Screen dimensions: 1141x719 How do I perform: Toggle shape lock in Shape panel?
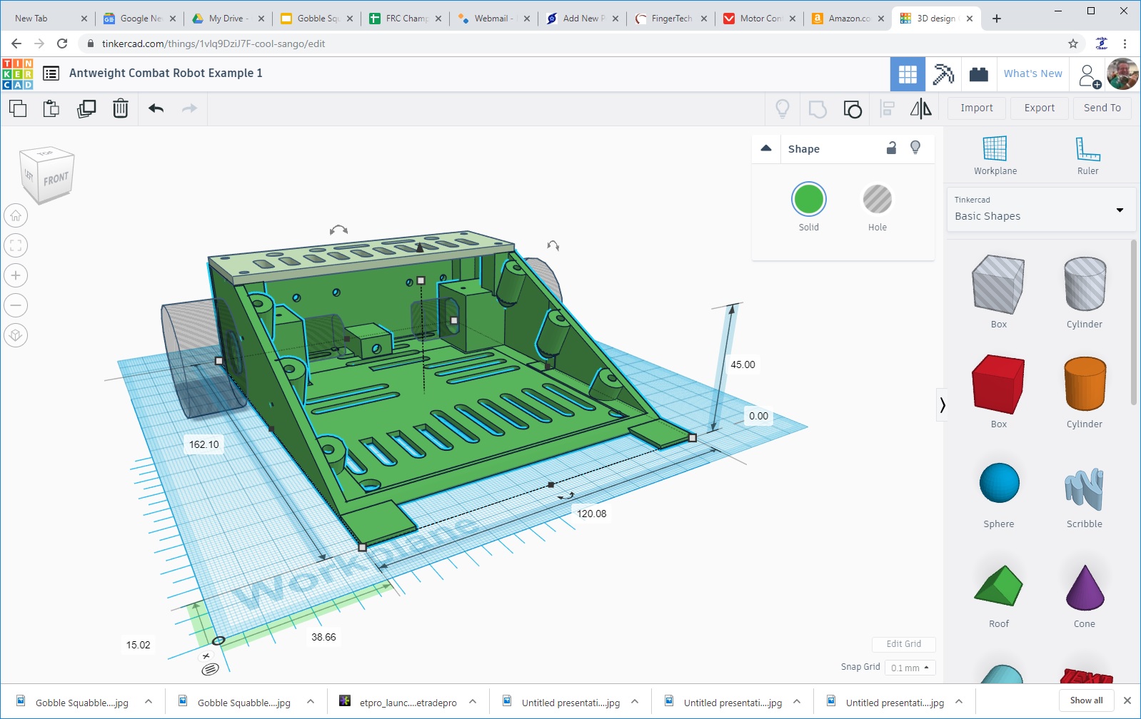point(891,148)
